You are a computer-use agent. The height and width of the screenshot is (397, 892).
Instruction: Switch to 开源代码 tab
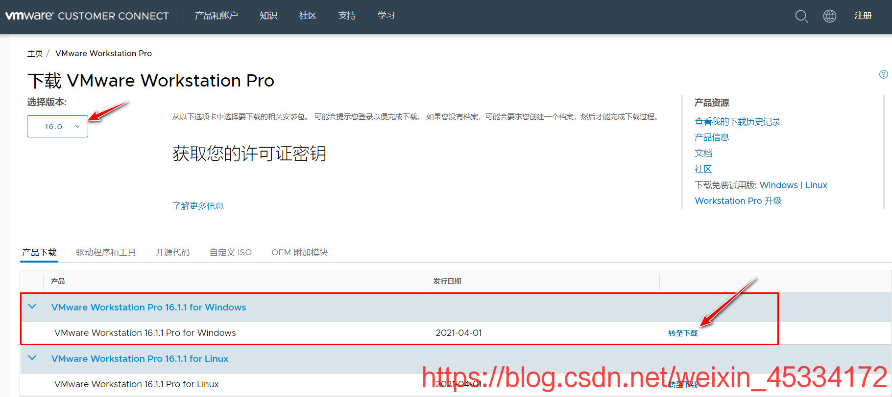point(172,252)
